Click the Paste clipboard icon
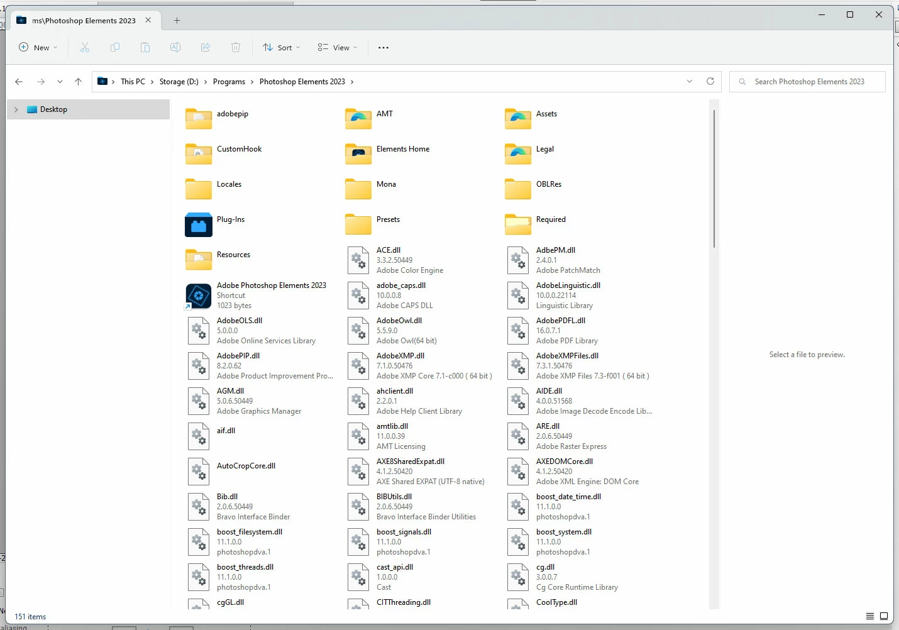The width and height of the screenshot is (899, 630). (x=145, y=47)
